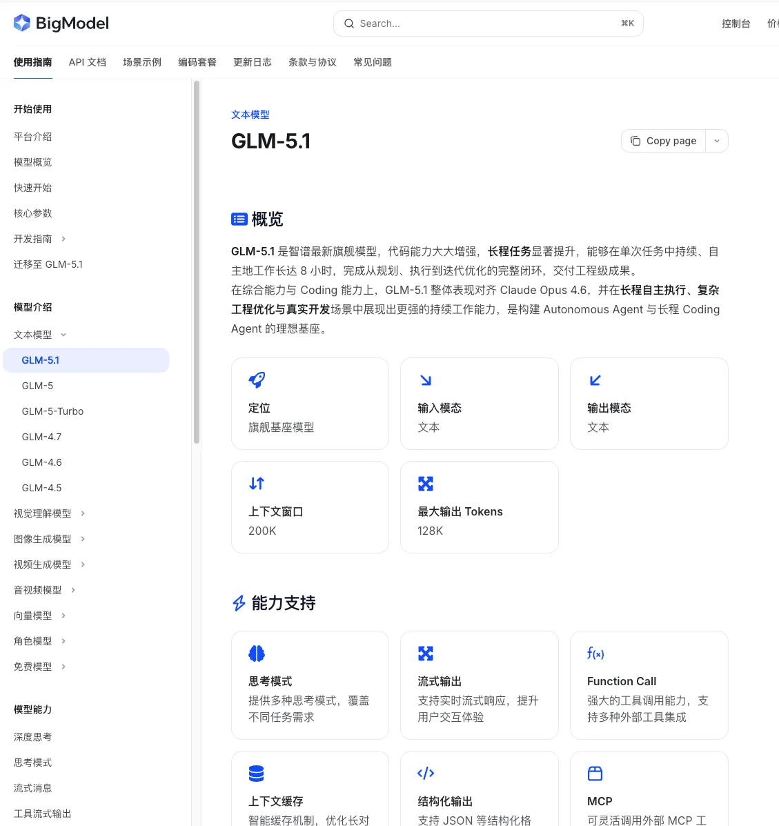This screenshot has height=826, width=779.
Task: Expand the 角色模型 group
Action: [x=63, y=642]
